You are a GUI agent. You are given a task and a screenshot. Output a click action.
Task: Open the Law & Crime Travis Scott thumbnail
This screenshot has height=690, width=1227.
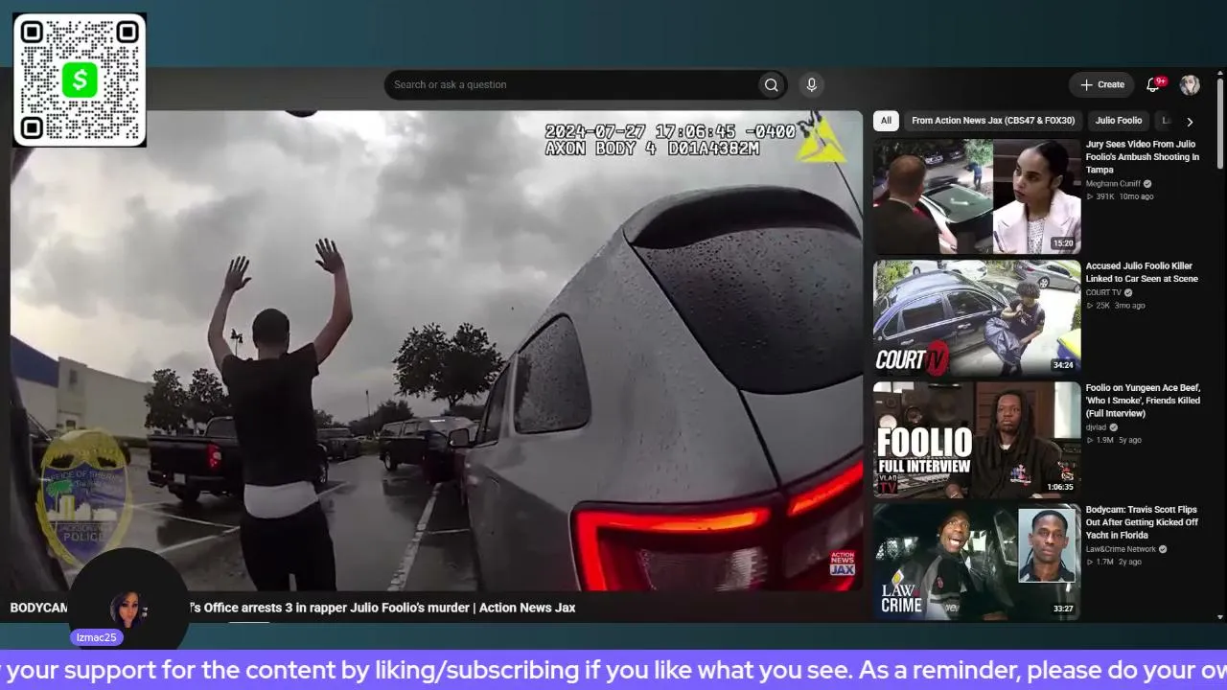(x=977, y=562)
